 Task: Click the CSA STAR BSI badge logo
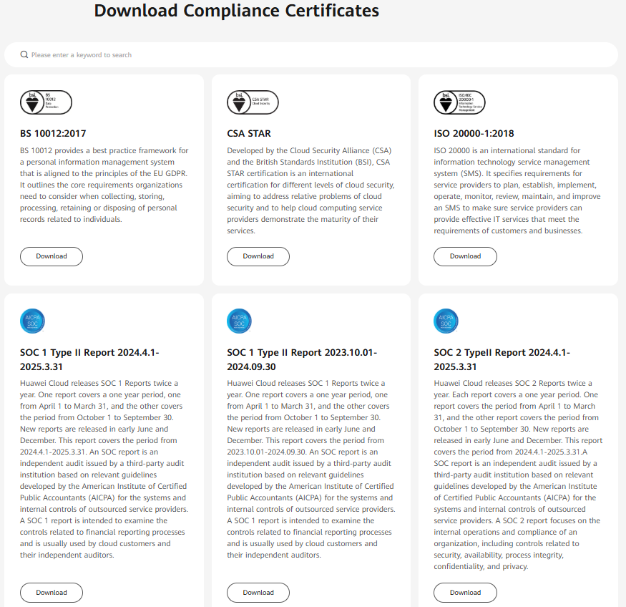click(253, 102)
